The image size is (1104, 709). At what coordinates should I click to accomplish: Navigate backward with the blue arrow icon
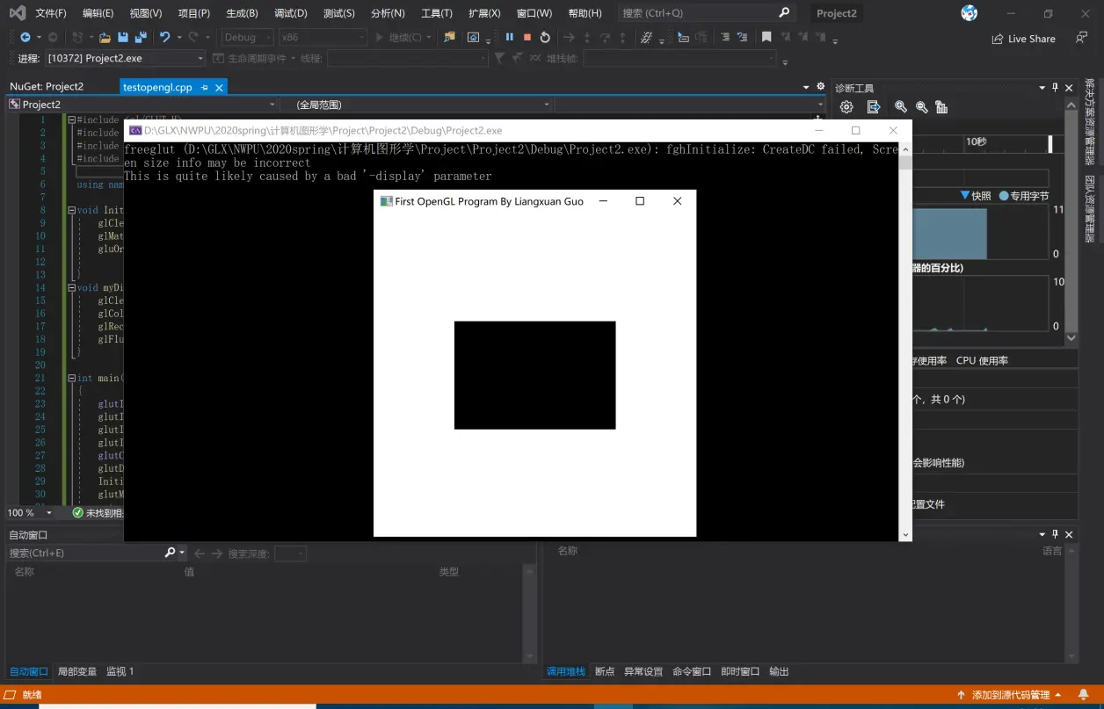coord(25,37)
